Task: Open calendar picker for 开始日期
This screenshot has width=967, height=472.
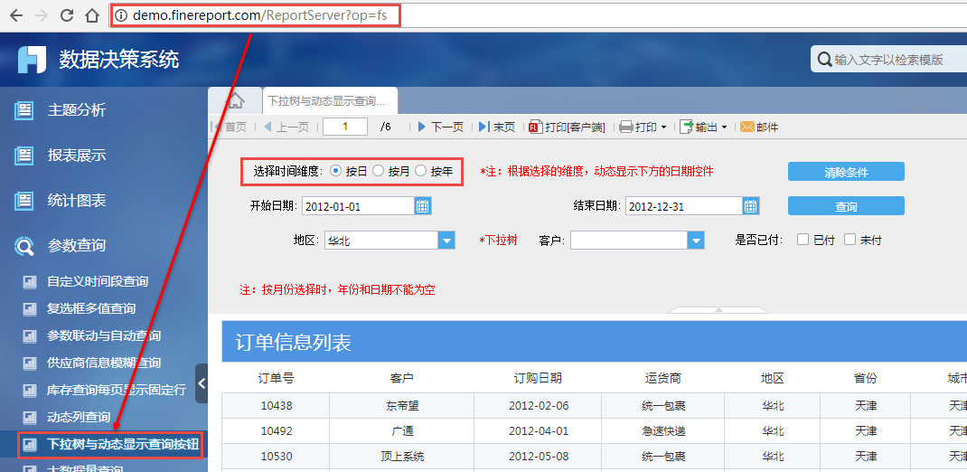Action: point(422,206)
